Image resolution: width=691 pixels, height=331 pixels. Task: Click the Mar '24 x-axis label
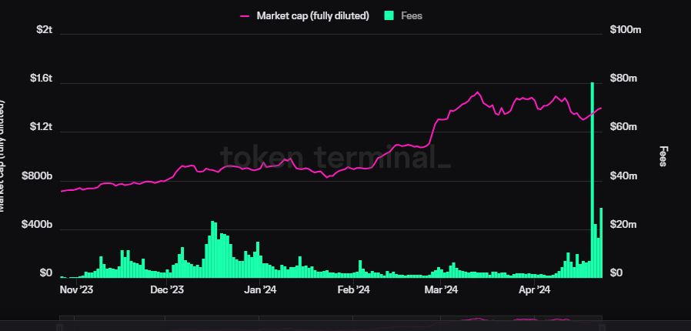(x=442, y=290)
